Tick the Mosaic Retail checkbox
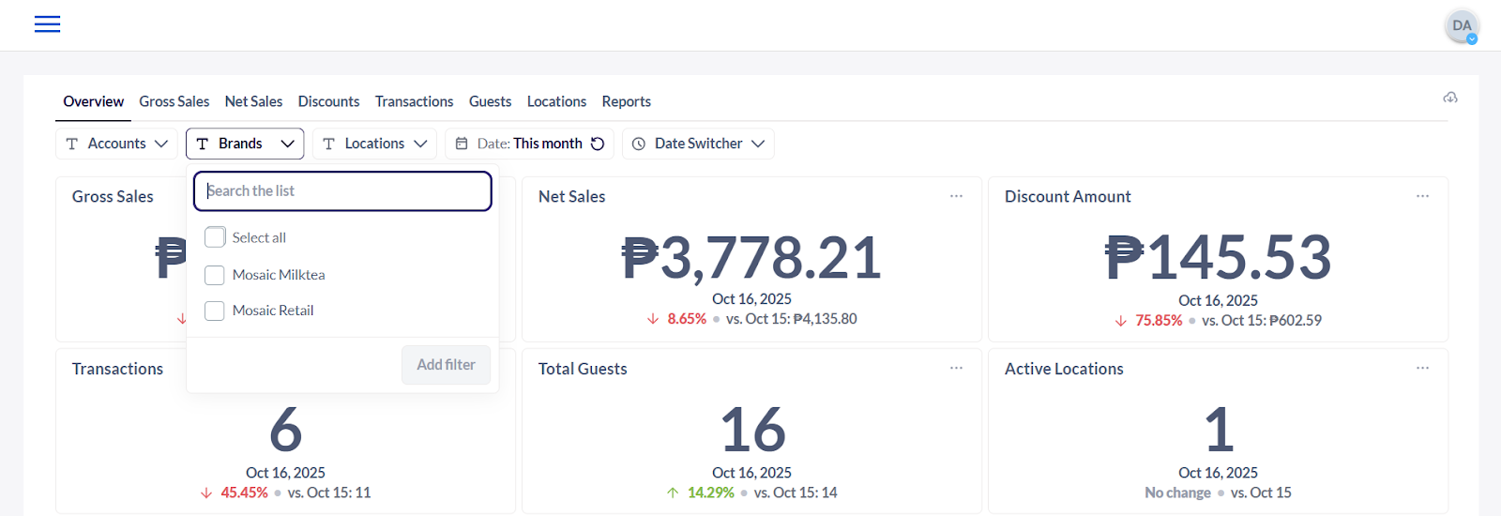Viewport: 1501px width, 516px height. pos(215,311)
